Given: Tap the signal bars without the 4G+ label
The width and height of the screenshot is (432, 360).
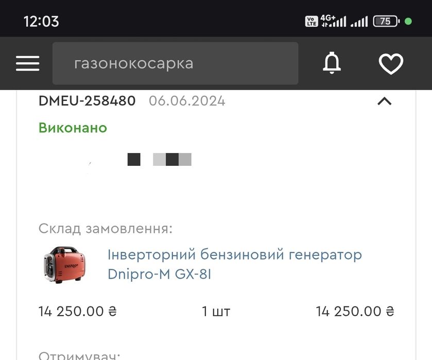Looking at the screenshot, I should click(359, 22).
